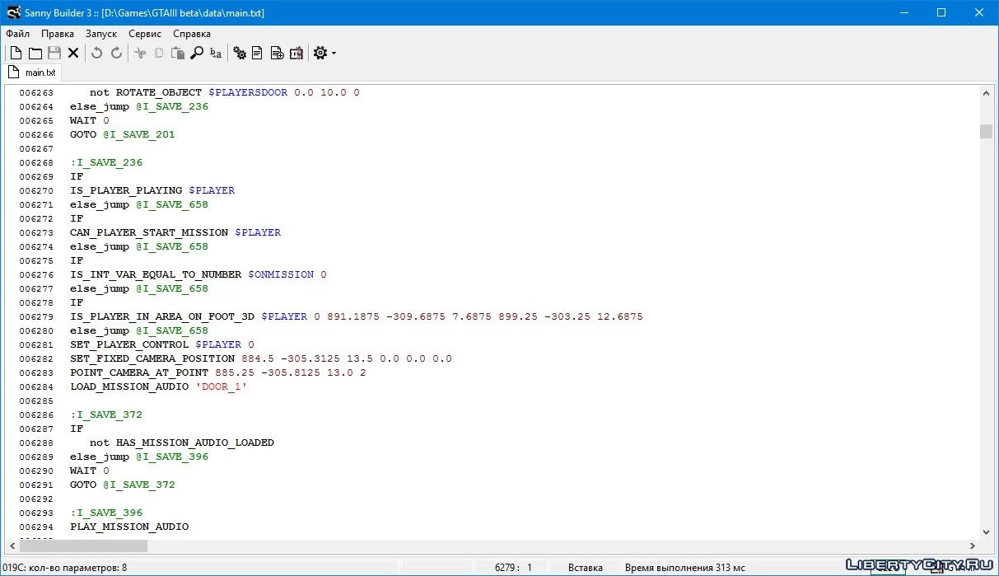
Task: Open the Сервис menu
Action: coord(145,34)
